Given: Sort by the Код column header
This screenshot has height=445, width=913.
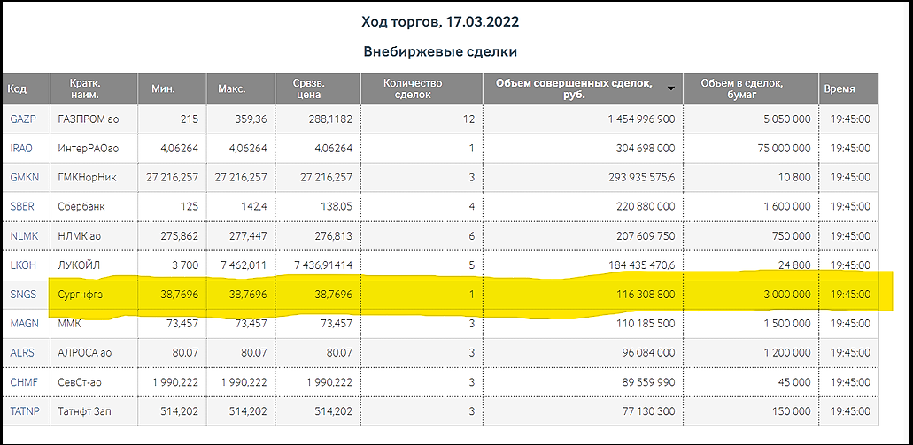Looking at the screenshot, I should click(x=27, y=89).
